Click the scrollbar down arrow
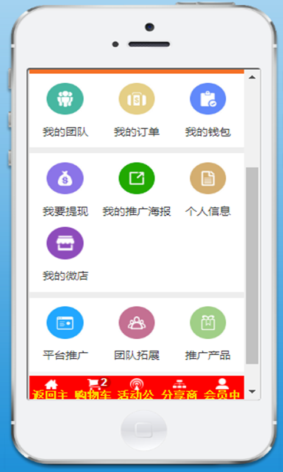Image resolution: width=283 pixels, height=472 pixels. [252, 392]
